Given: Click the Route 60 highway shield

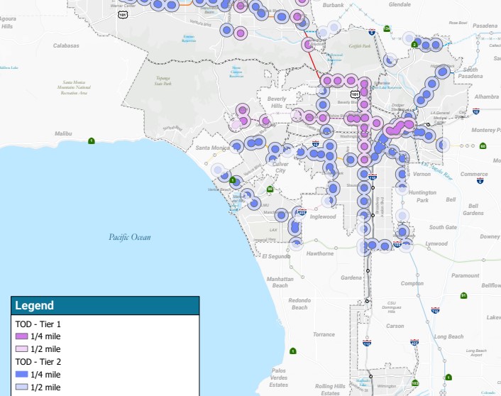Looking at the screenshot, I should tap(483, 146).
